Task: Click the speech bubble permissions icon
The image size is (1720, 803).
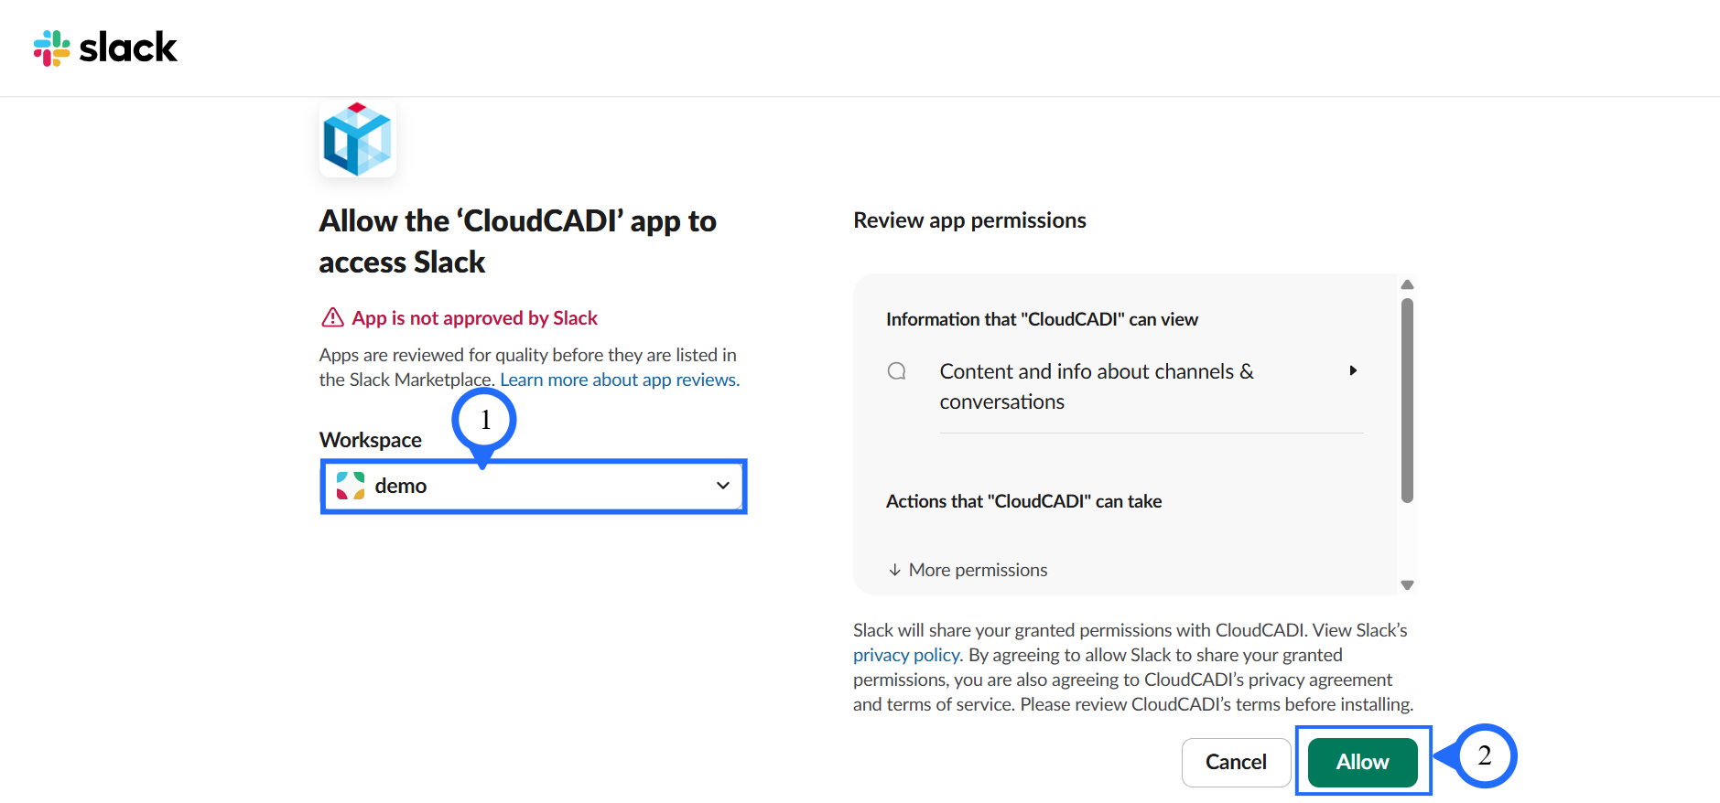Action: pos(897,371)
